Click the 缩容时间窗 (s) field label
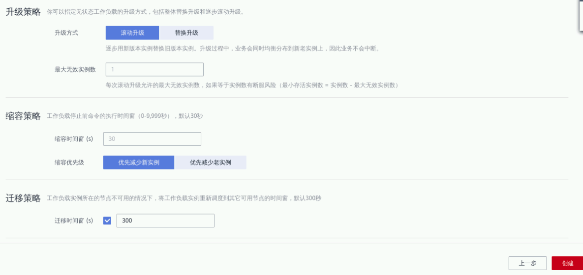583x275 pixels. click(x=74, y=139)
